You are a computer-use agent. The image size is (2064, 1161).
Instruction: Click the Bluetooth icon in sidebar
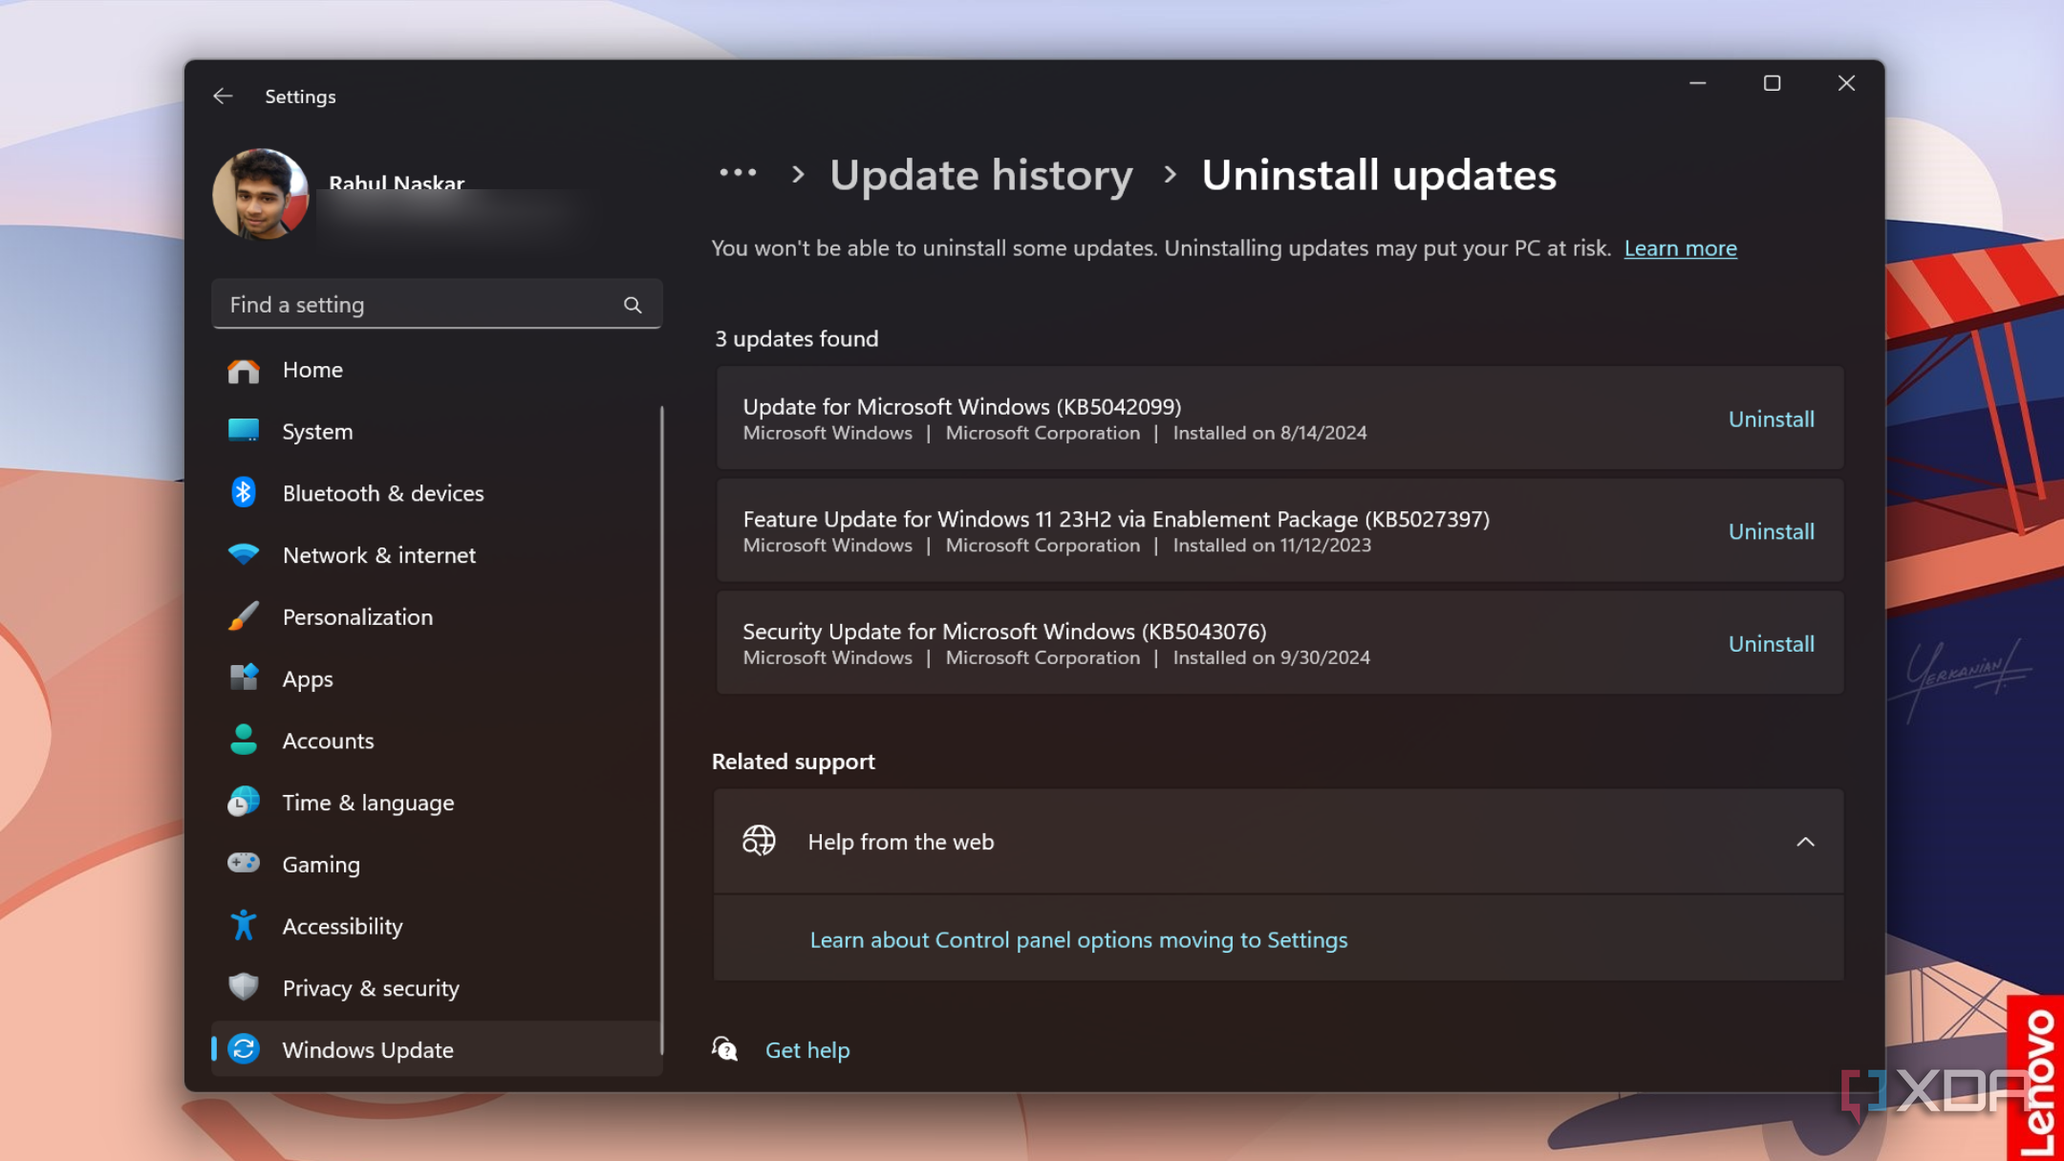tap(244, 493)
